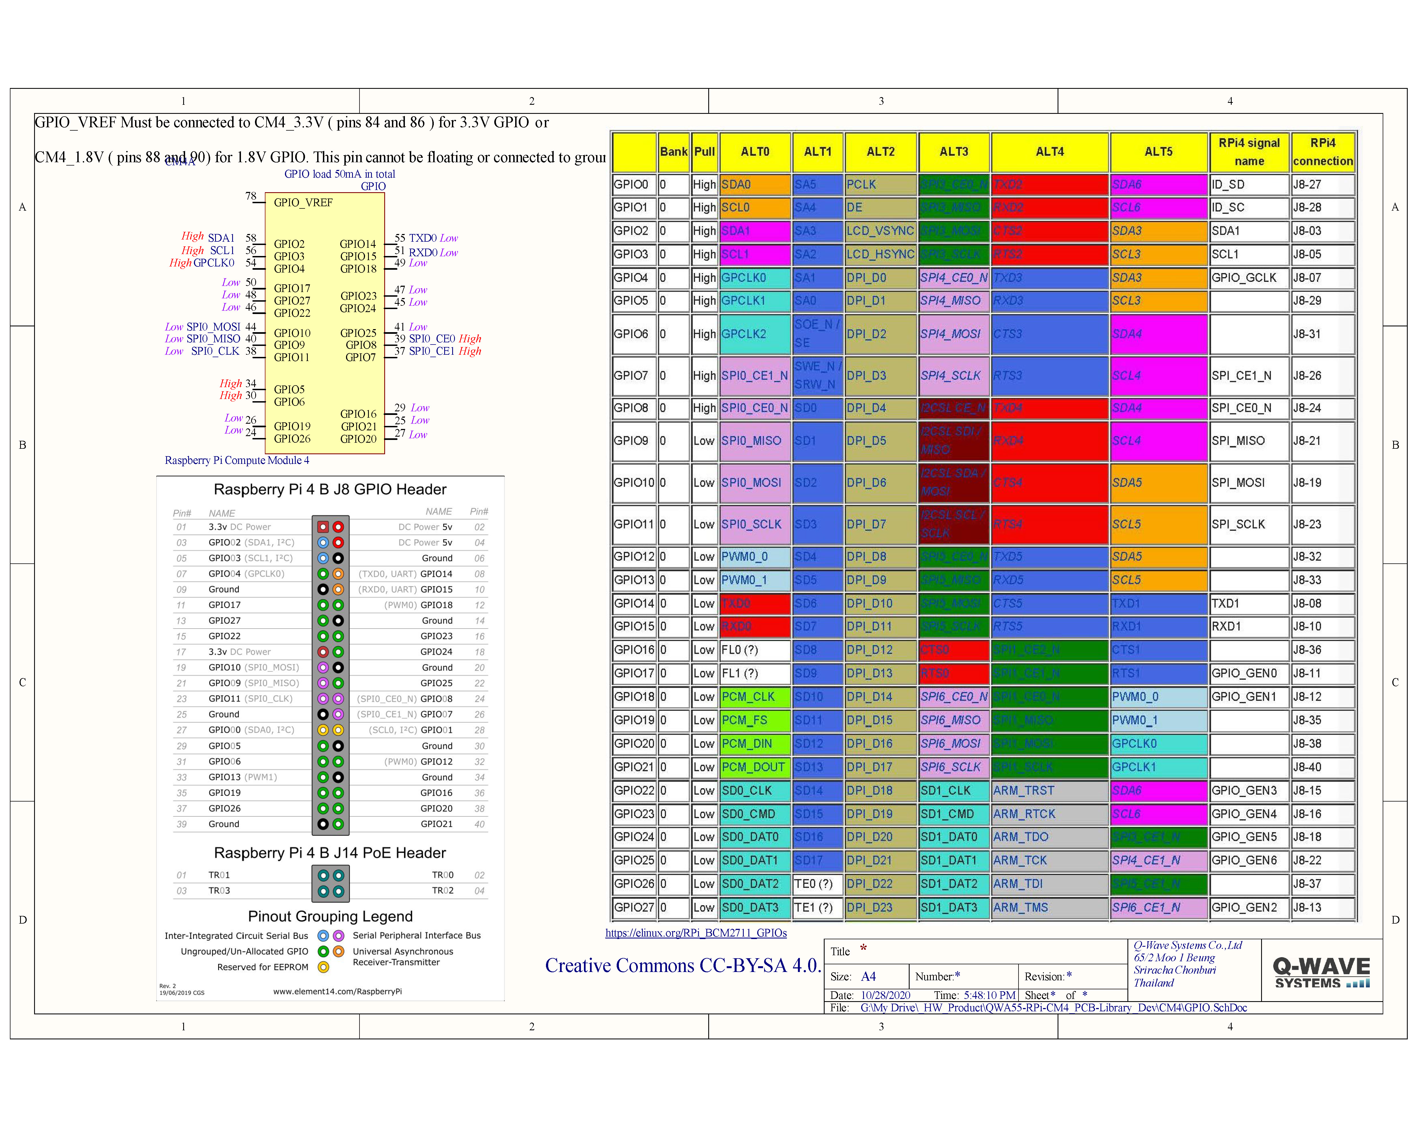1419x1129 pixels.
Task: Click the Pinout Grouping Legend heading
Action: click(330, 916)
